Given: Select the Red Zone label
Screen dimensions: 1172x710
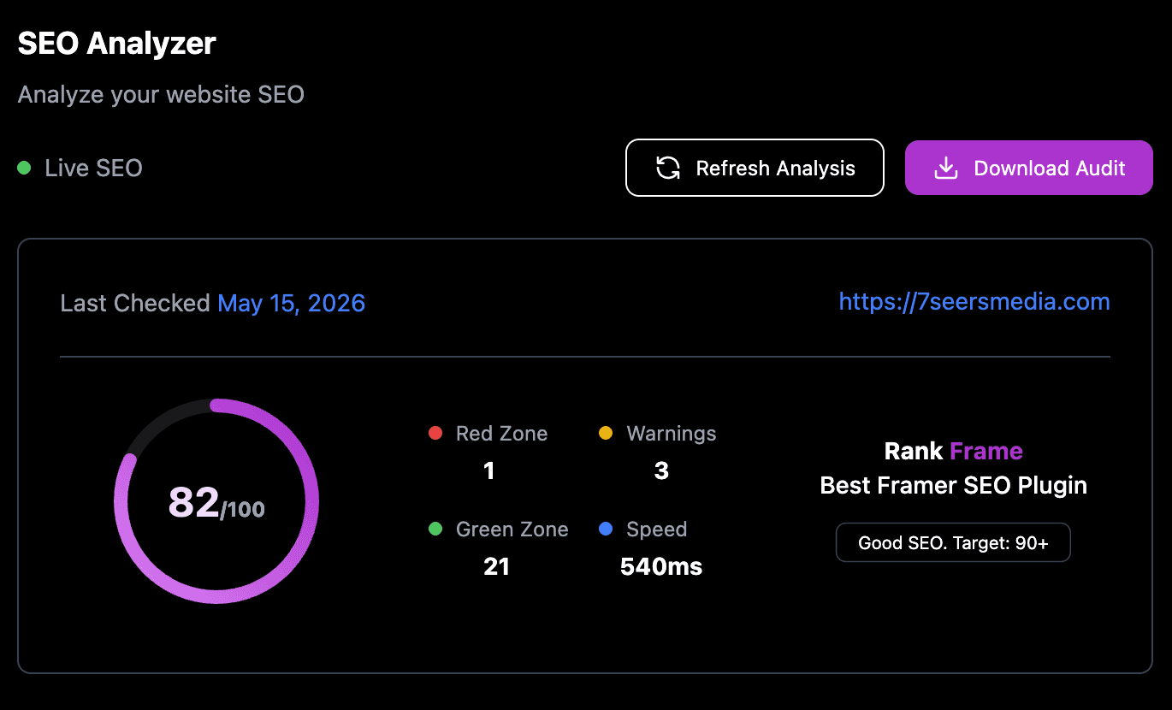Looking at the screenshot, I should tap(501, 434).
